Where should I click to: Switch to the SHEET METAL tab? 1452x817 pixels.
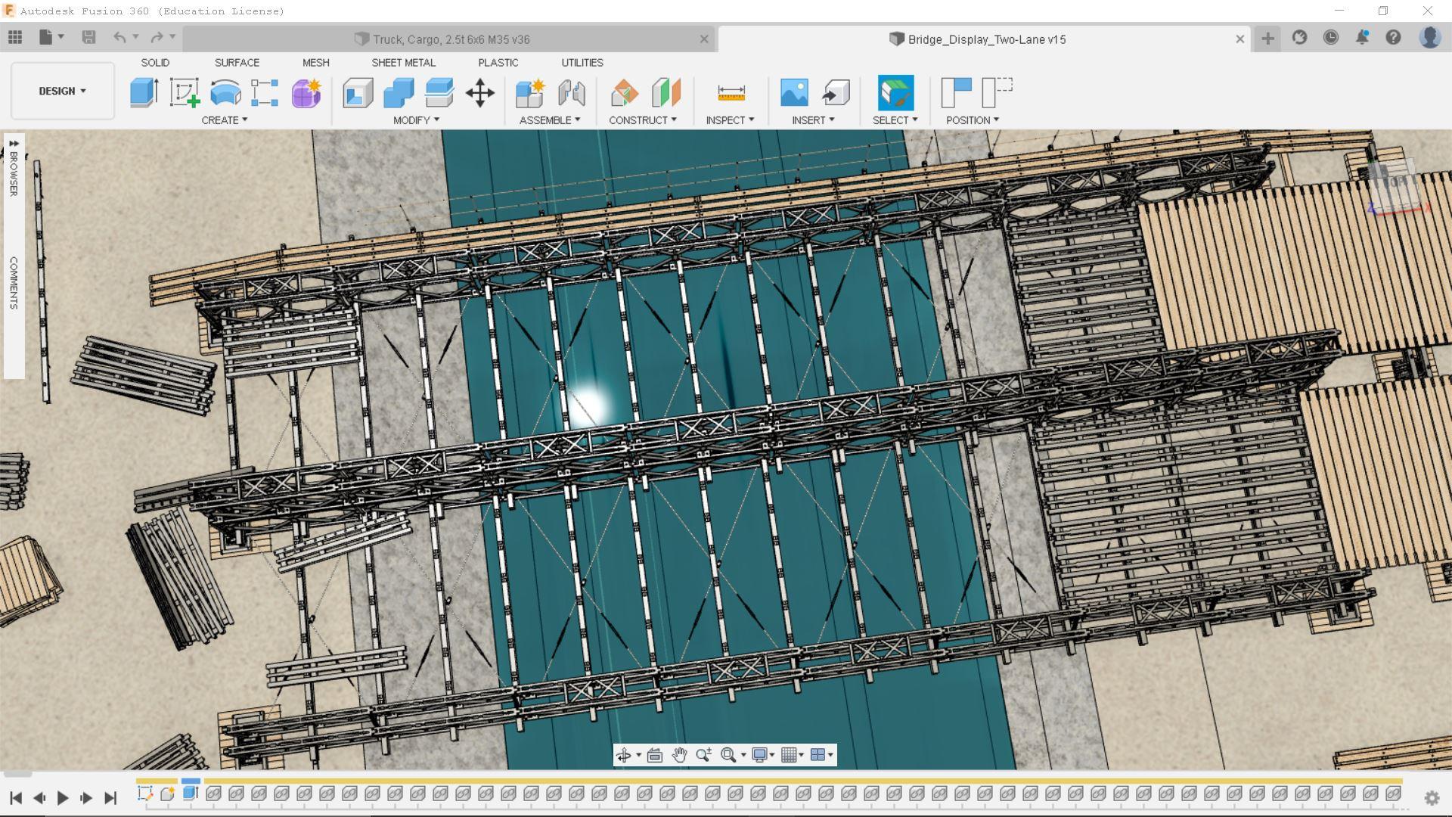(x=403, y=63)
